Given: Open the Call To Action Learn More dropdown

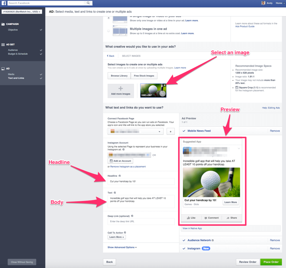Looking at the screenshot, I should 117,237.
